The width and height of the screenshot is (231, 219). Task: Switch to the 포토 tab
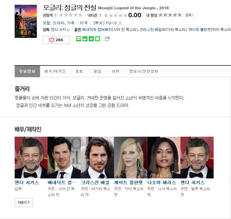[79, 71]
